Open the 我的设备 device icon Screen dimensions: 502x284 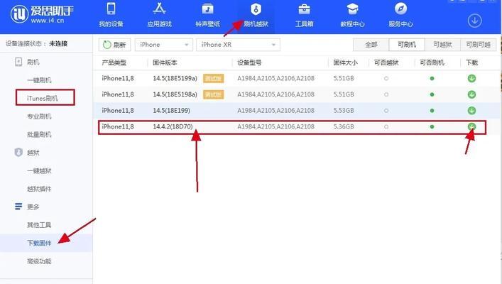click(111, 9)
